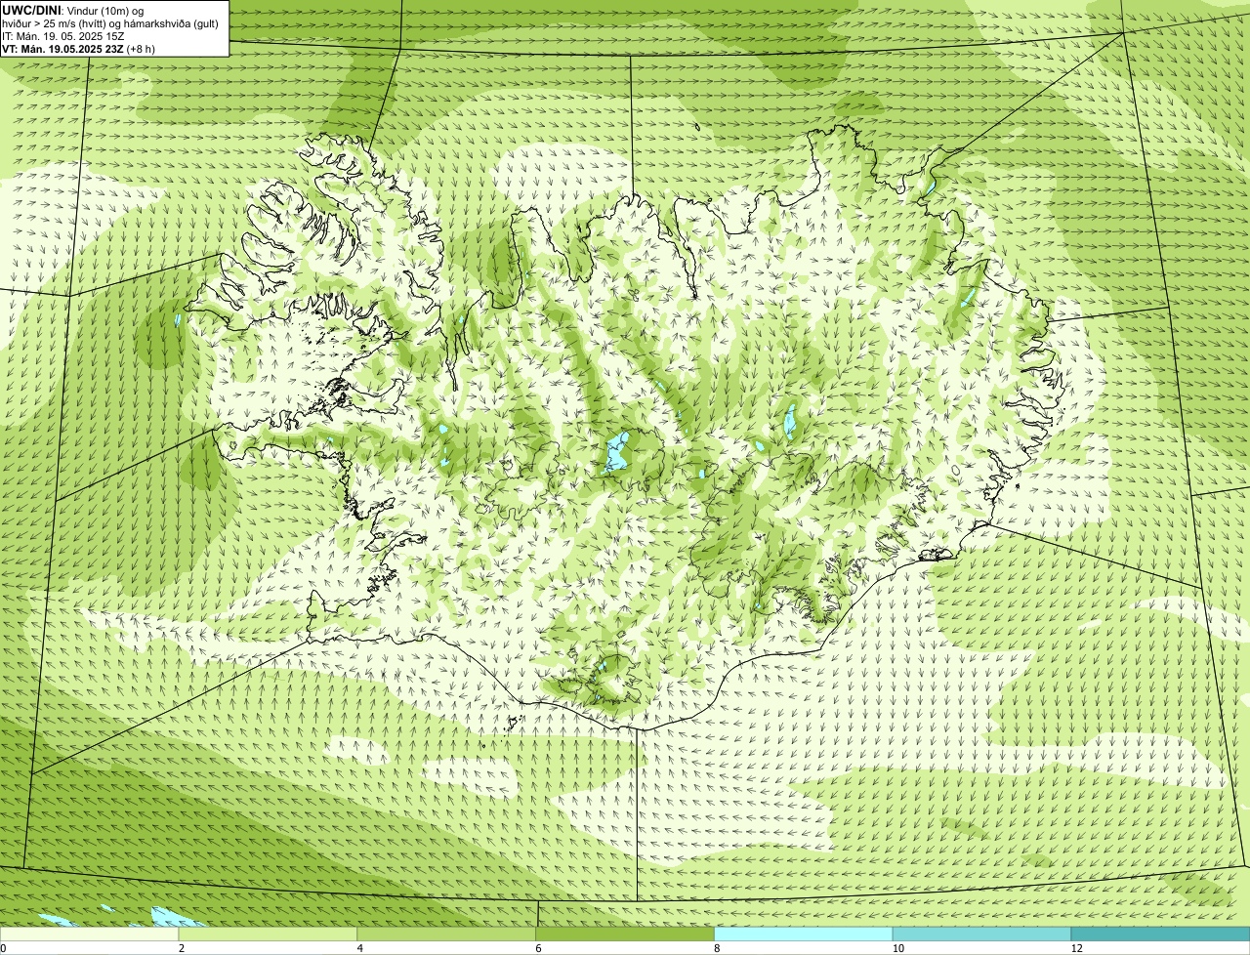1250x955 pixels.
Task: Click the "4" tick label on the color scale
Action: [x=360, y=948]
